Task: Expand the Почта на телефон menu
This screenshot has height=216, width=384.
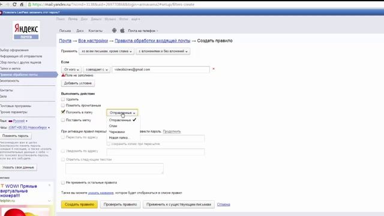Action: [x=143, y=31]
